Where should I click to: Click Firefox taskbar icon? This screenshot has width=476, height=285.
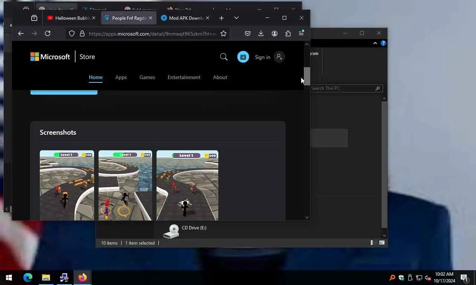pos(82,278)
